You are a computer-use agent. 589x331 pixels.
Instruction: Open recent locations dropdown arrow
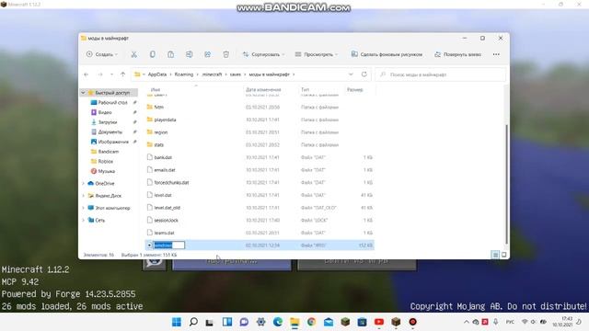tap(111, 74)
